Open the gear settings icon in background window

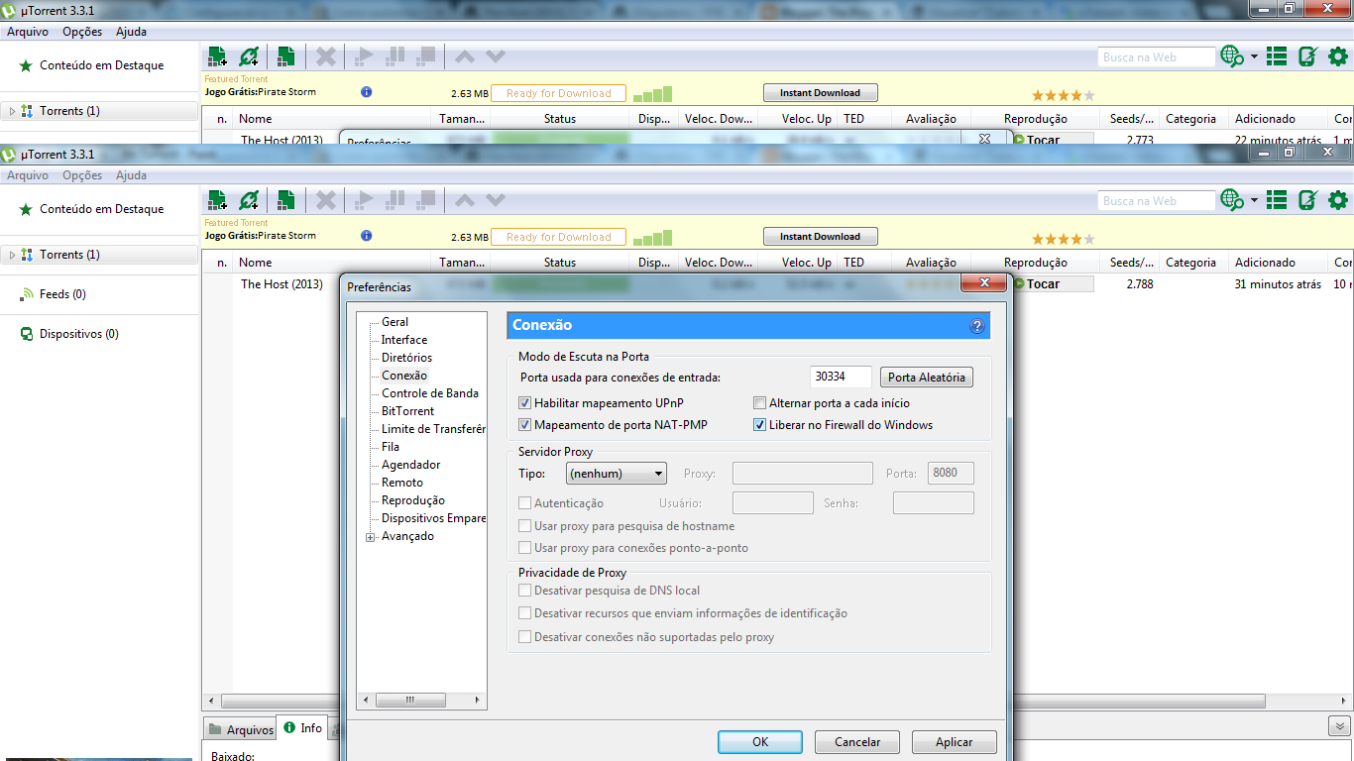1338,56
